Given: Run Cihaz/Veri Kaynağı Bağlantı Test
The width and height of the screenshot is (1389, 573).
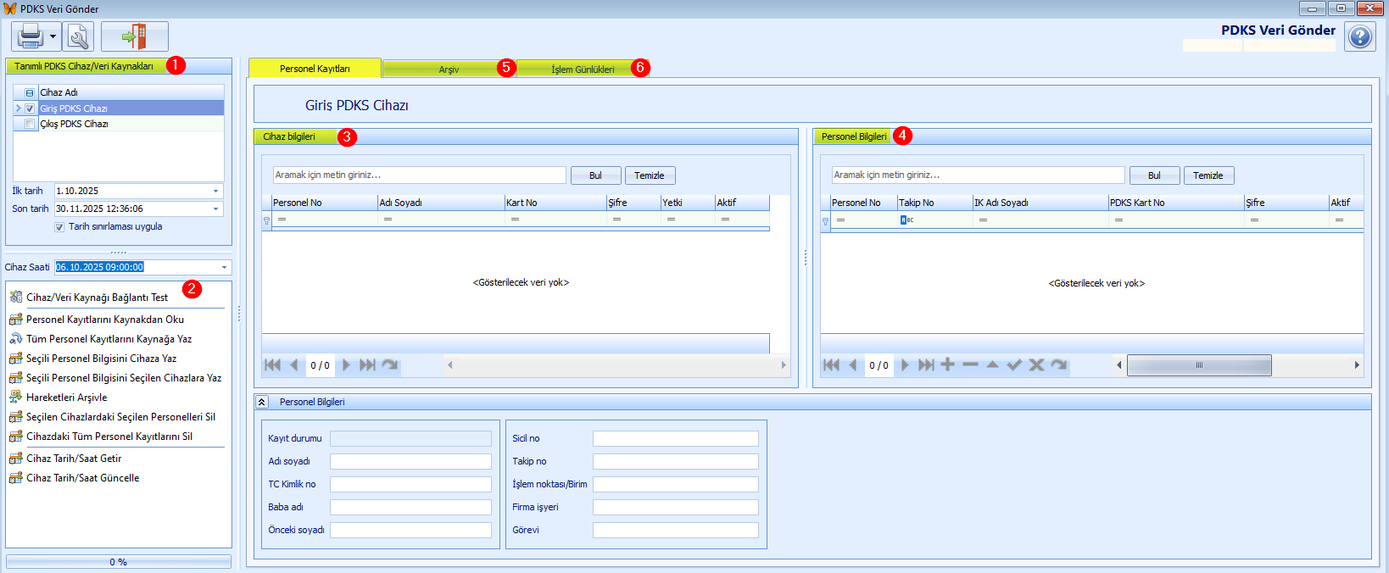Looking at the screenshot, I should click(x=97, y=298).
